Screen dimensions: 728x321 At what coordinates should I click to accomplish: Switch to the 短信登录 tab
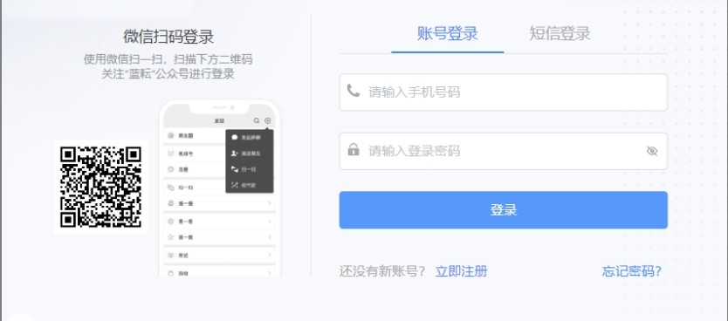pyautogui.click(x=560, y=33)
